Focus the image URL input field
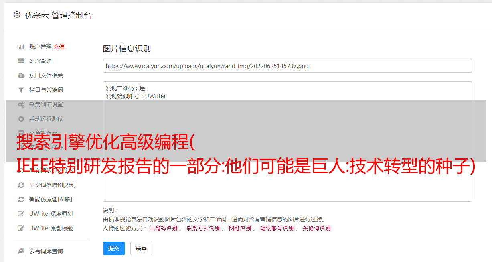Image resolution: width=492 pixels, height=262 pixels. 287,66
